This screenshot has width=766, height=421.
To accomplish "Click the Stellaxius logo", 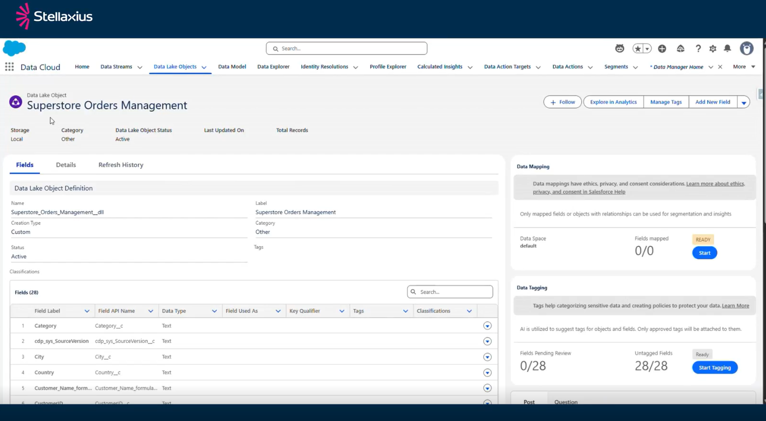I will [x=54, y=16].
